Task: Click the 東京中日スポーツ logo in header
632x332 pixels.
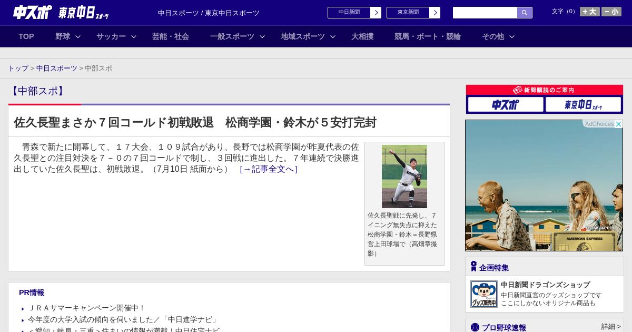Action: 84,13
